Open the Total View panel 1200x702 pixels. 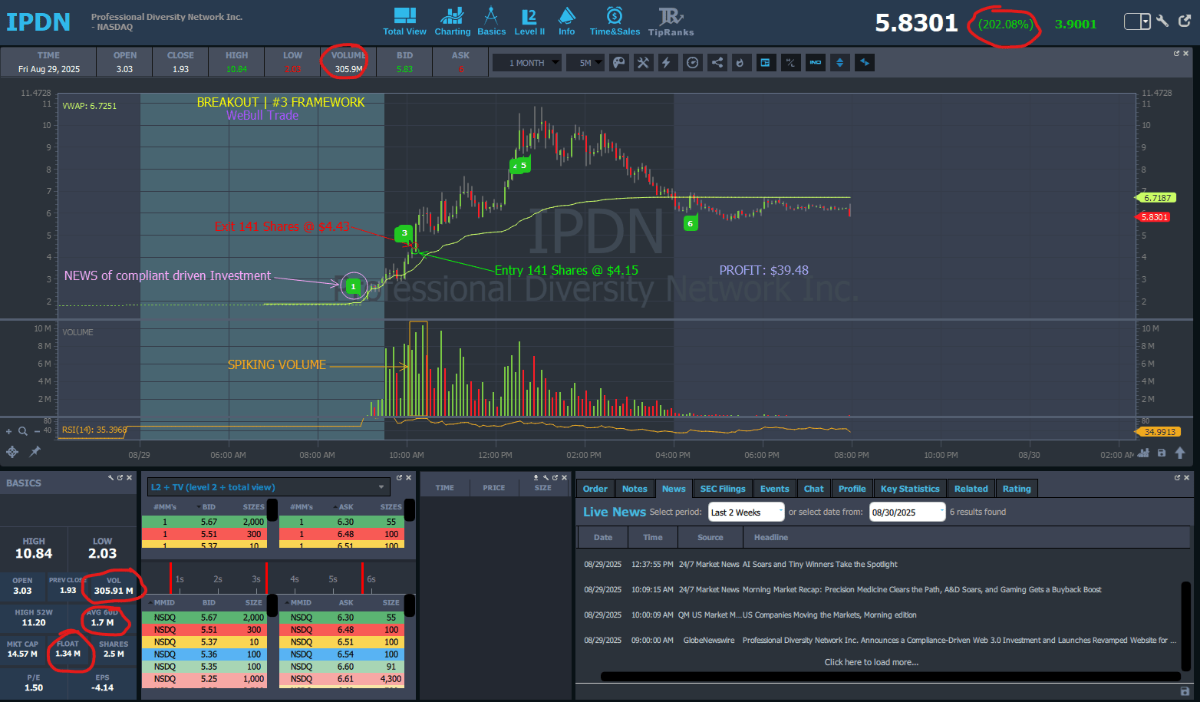pos(404,21)
